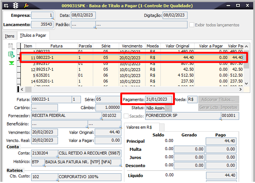The height and width of the screenshot is (183, 255).
Task: Click Desconto Pago value field
Action: 221,165
